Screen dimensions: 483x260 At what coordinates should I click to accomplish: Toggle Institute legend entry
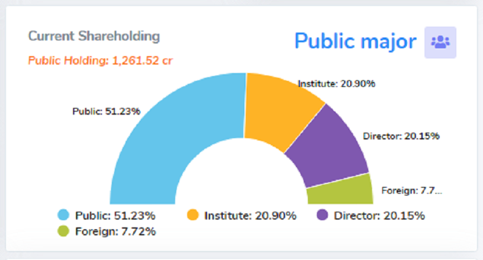[x=242, y=215]
